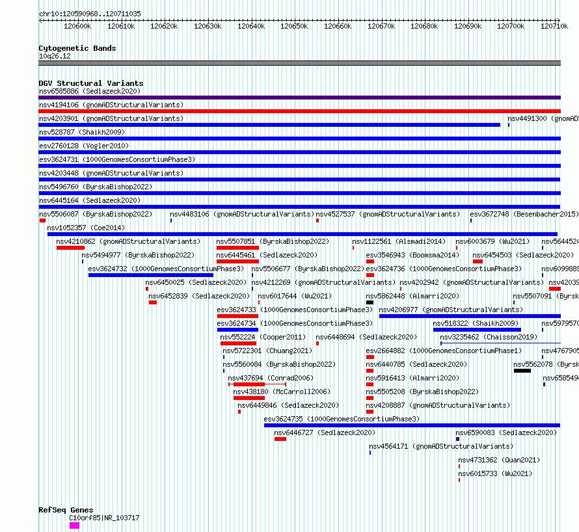Open nsv5496760 (ByrskaBishop2022) entry
The width and height of the screenshot is (579, 532).
tap(96, 187)
